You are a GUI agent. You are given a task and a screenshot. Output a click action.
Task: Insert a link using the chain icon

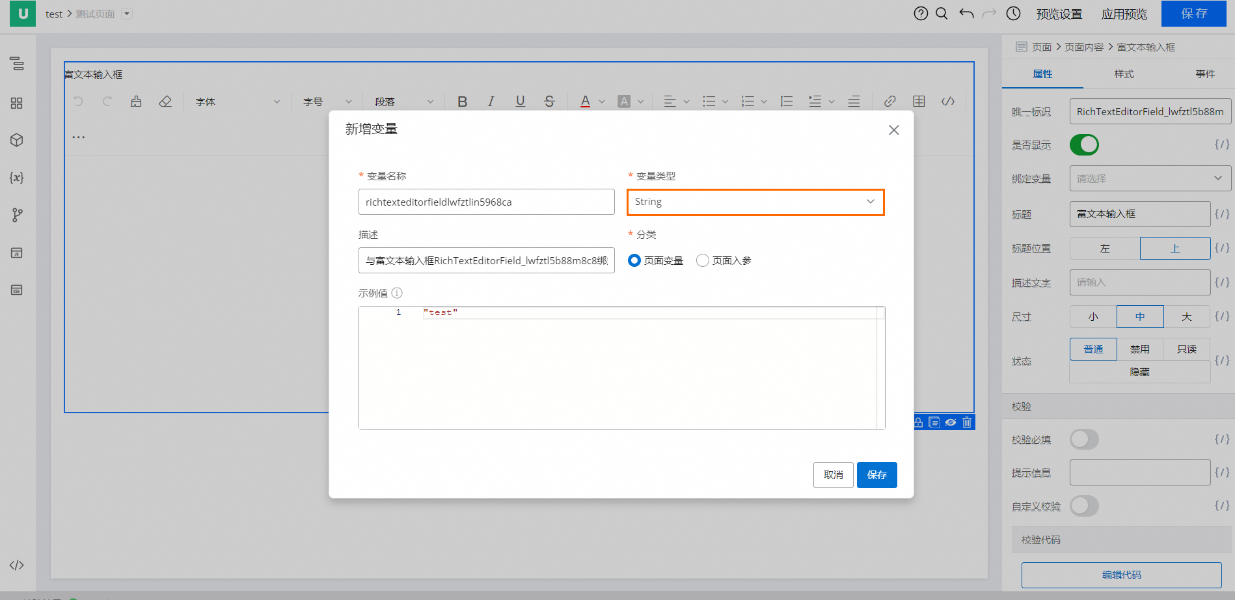889,102
